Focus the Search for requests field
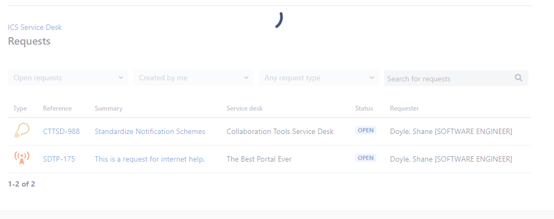554x219 pixels. (456, 78)
